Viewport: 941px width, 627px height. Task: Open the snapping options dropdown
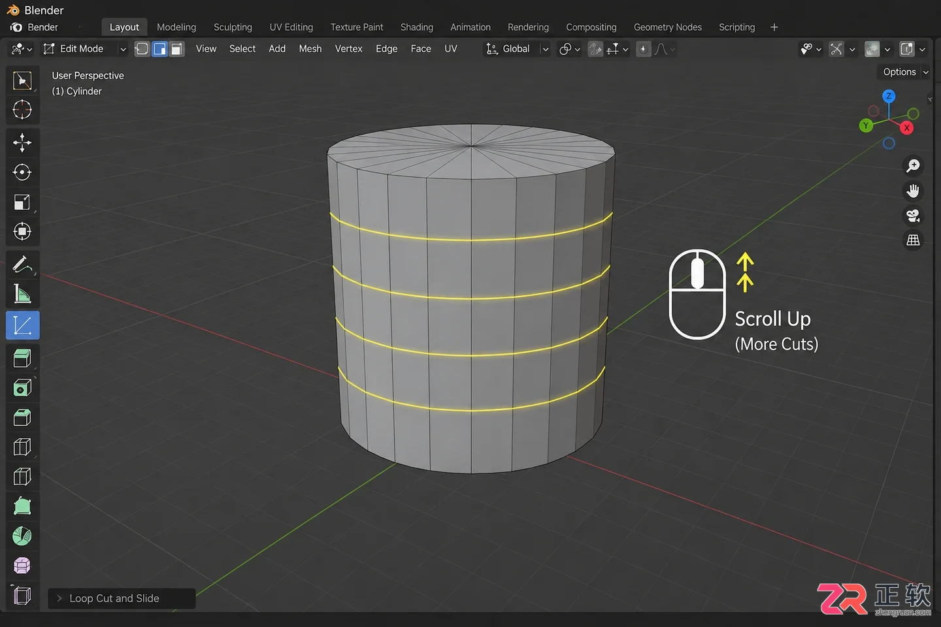pyautogui.click(x=618, y=49)
